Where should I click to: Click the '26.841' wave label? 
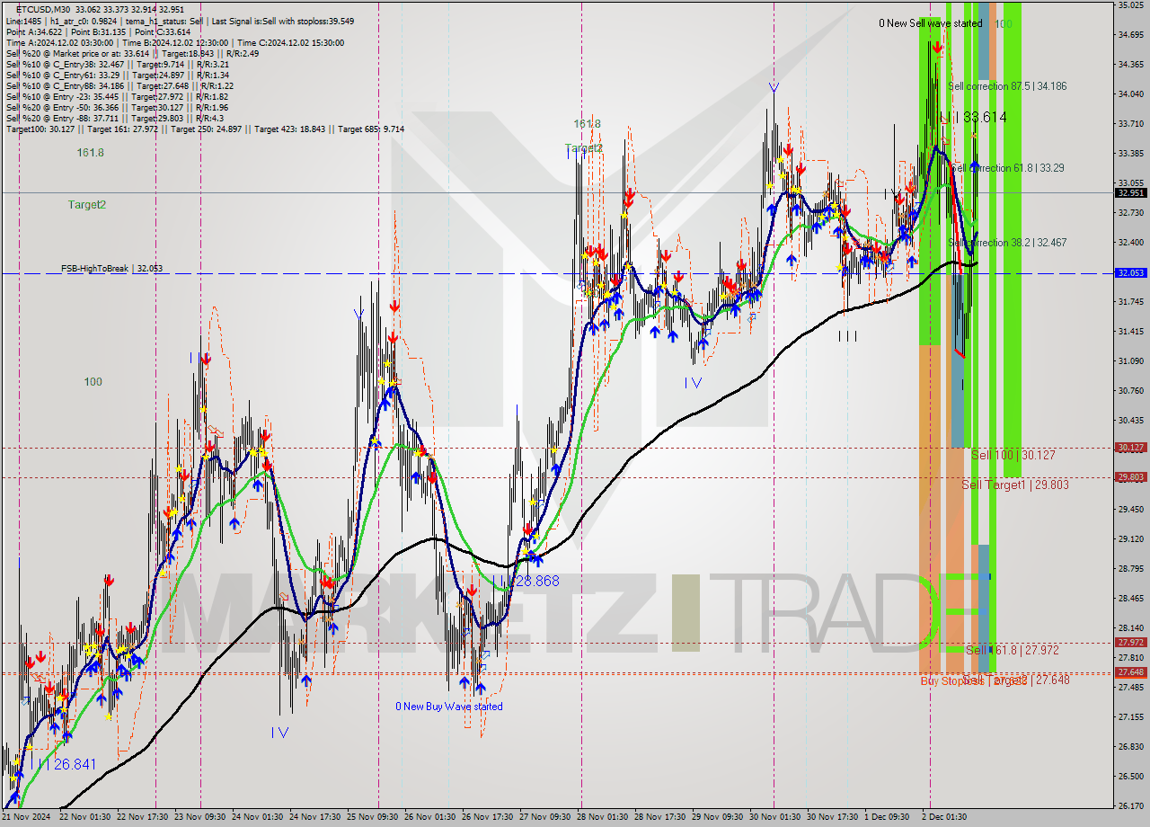(x=75, y=765)
